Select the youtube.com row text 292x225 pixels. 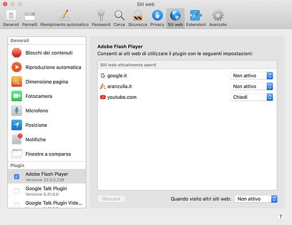(x=122, y=97)
